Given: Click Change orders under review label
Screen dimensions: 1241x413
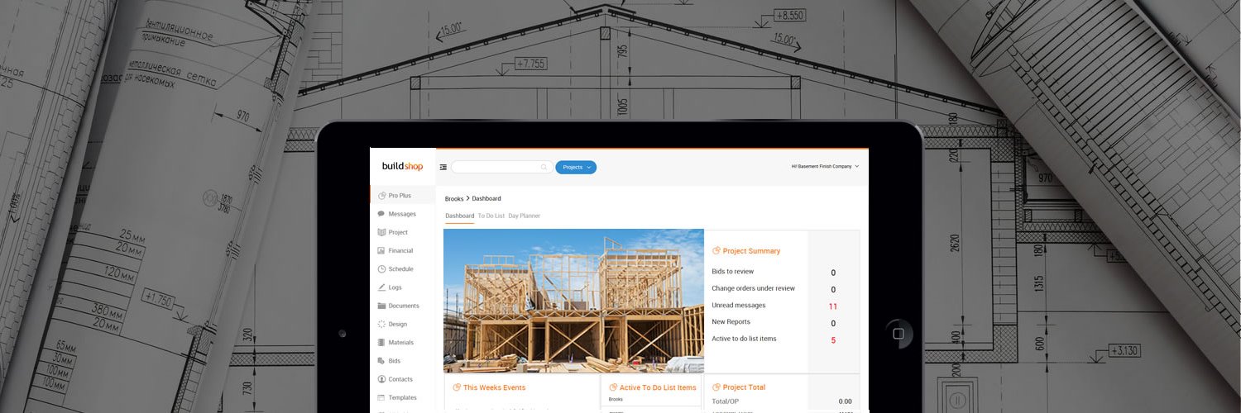Looking at the screenshot, I should [x=754, y=288].
